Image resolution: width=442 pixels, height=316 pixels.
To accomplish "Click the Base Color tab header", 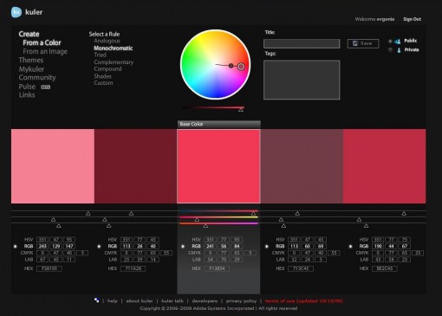I will (219, 125).
